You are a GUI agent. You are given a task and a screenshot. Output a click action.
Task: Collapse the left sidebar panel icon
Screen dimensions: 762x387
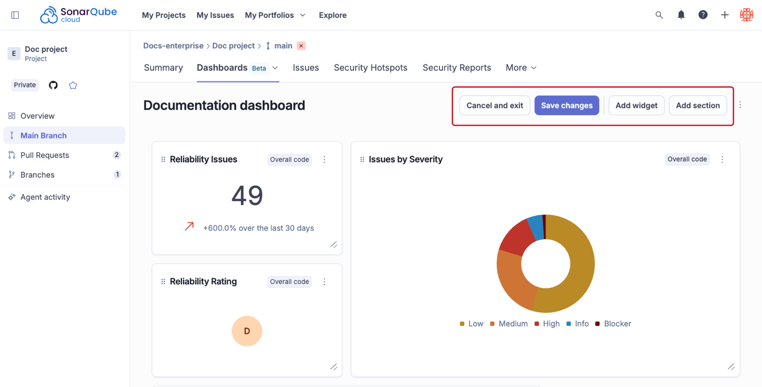15,15
